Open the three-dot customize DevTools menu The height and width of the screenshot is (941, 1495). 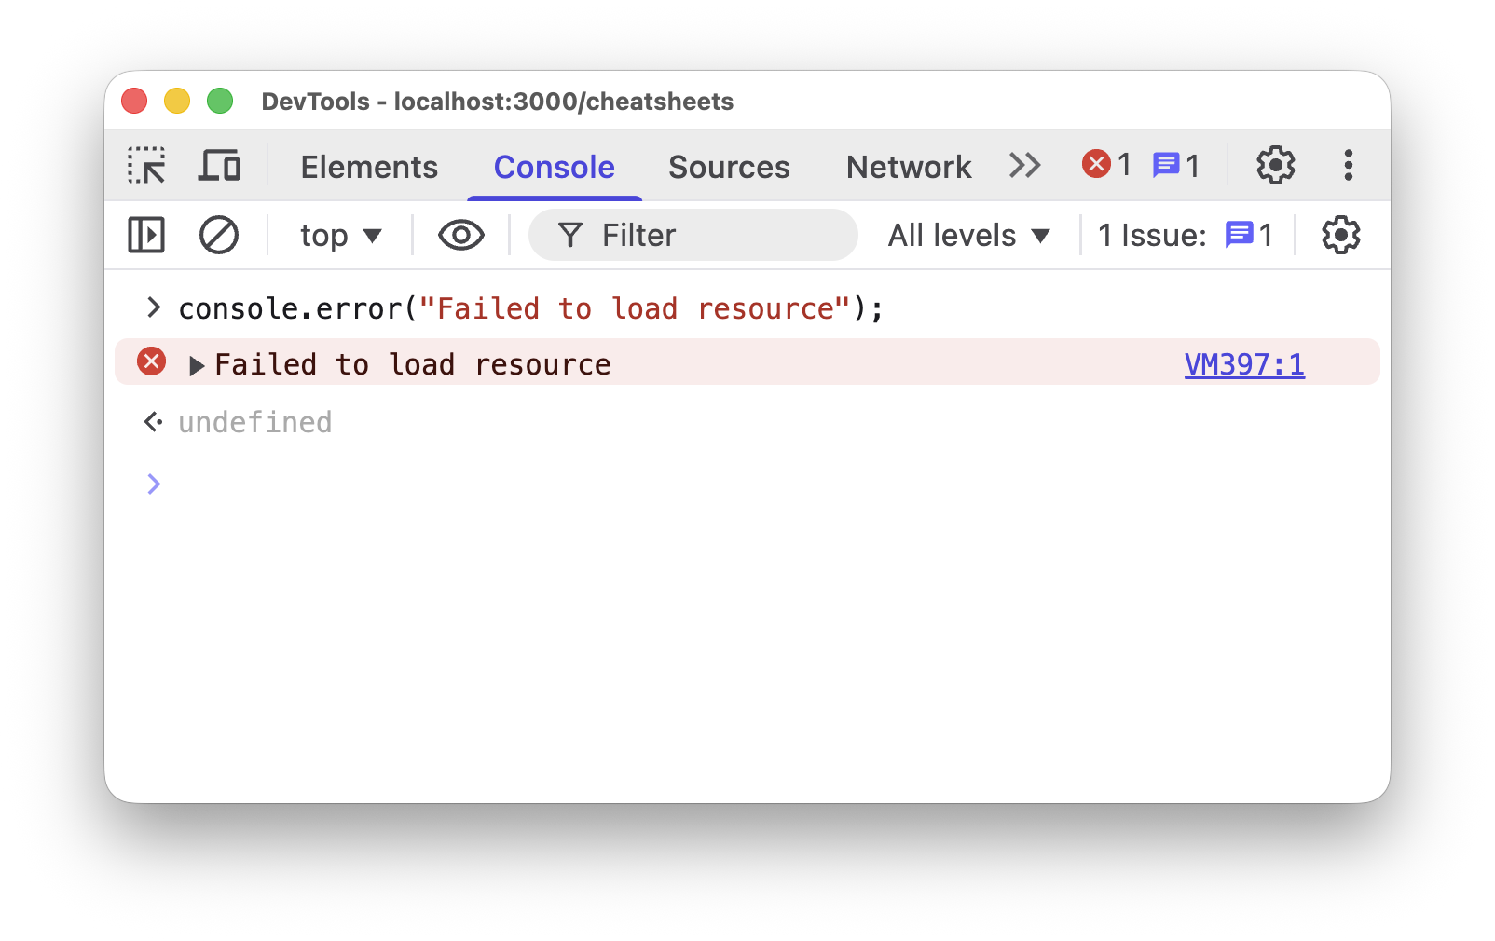tap(1348, 166)
